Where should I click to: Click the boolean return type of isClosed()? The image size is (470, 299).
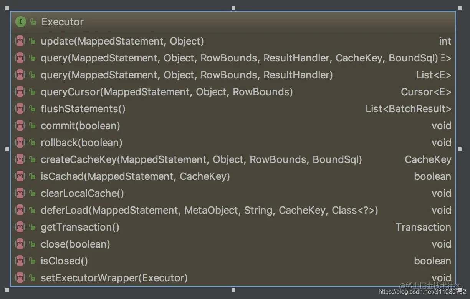[432, 261]
